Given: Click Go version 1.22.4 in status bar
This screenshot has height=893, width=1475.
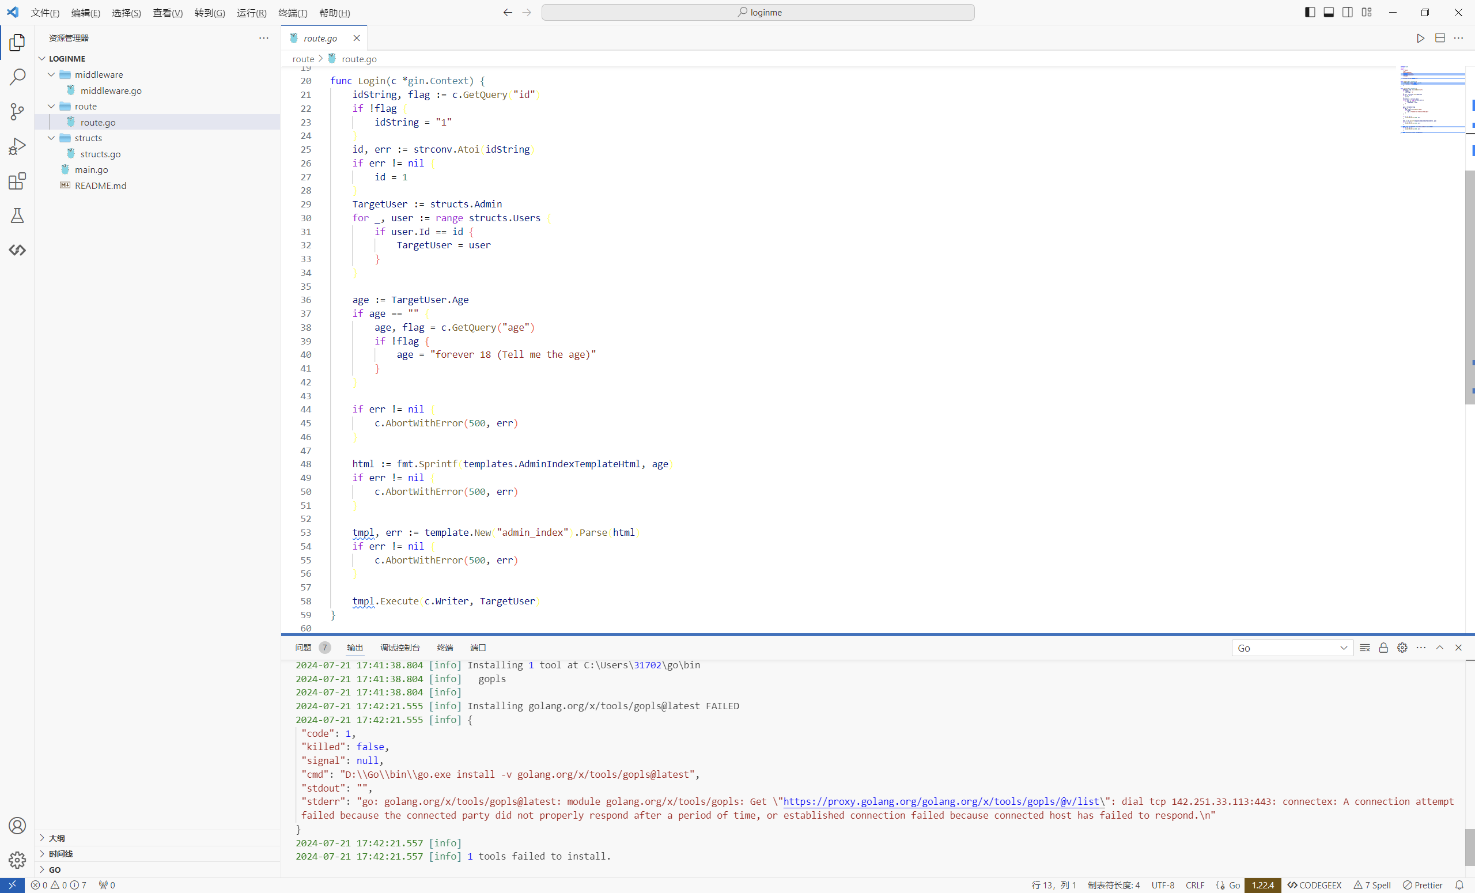Looking at the screenshot, I should [x=1263, y=885].
